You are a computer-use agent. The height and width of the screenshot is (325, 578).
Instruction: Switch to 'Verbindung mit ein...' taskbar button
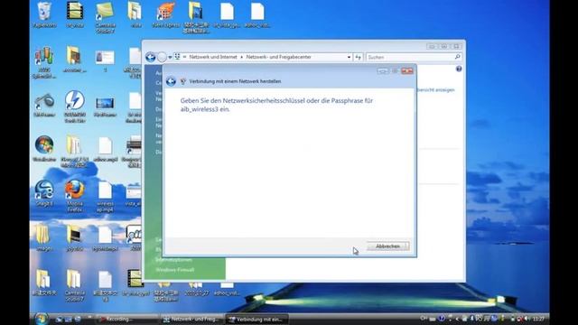(256, 319)
